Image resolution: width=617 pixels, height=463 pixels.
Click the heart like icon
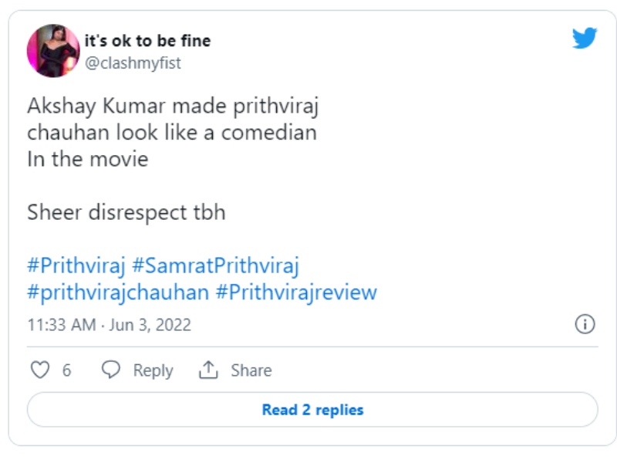39,370
